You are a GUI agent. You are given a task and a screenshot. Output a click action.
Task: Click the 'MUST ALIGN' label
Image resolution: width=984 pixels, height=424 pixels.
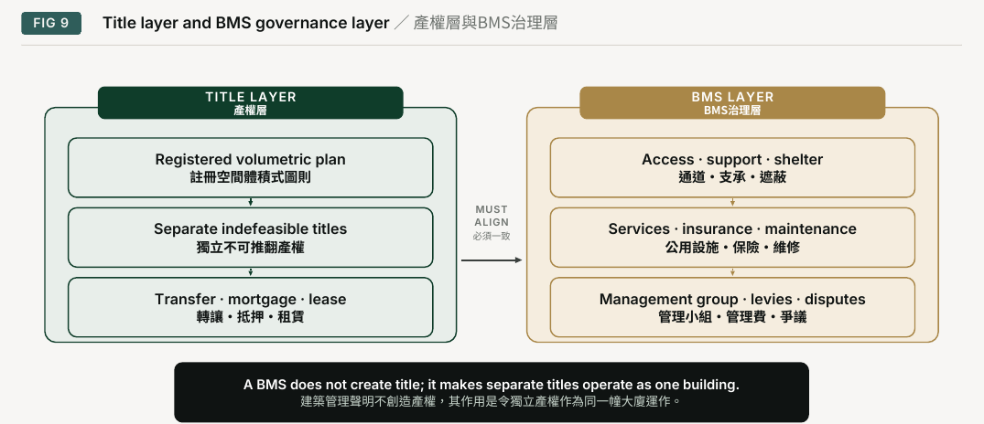[492, 216]
